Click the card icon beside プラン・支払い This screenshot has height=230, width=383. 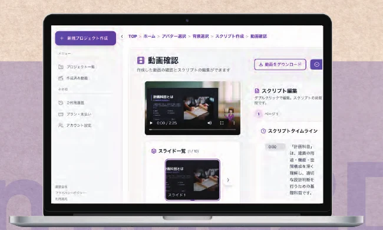[x=61, y=114]
